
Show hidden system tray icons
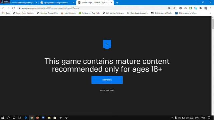coord(172,118)
